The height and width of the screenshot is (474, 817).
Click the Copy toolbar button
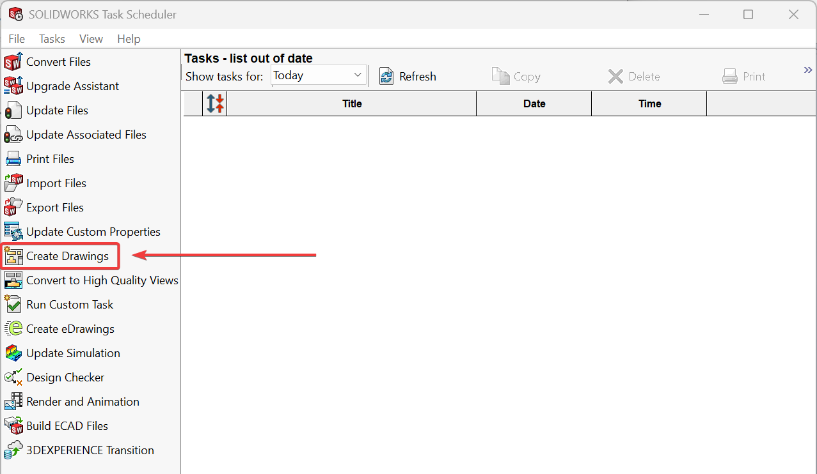pos(516,77)
